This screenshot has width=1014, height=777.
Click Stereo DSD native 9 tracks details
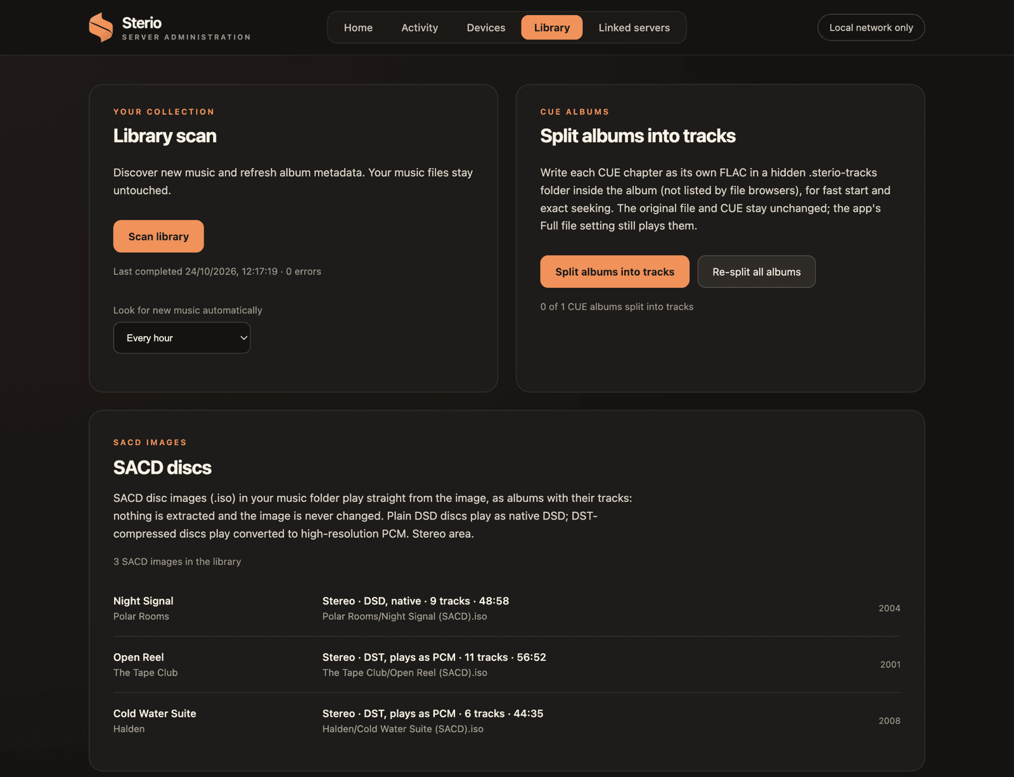click(x=415, y=601)
